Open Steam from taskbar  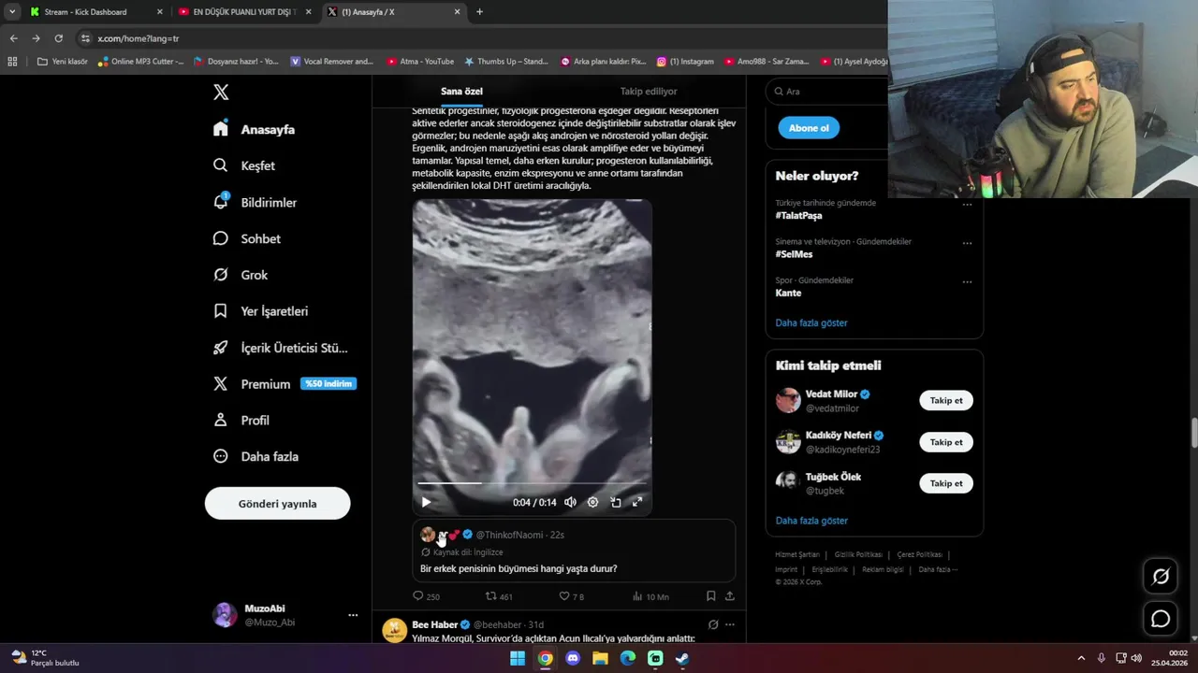tap(682, 658)
